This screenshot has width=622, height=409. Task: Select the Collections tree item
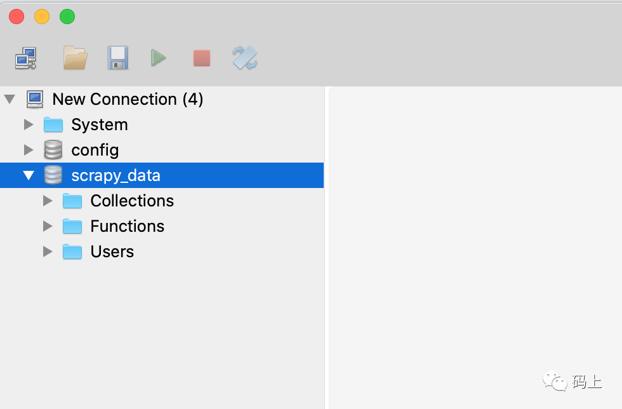[132, 201]
